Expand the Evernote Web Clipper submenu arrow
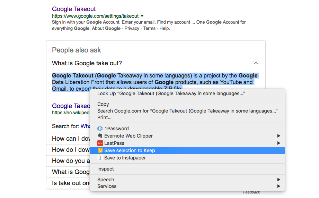The image size is (319, 198). [279, 136]
